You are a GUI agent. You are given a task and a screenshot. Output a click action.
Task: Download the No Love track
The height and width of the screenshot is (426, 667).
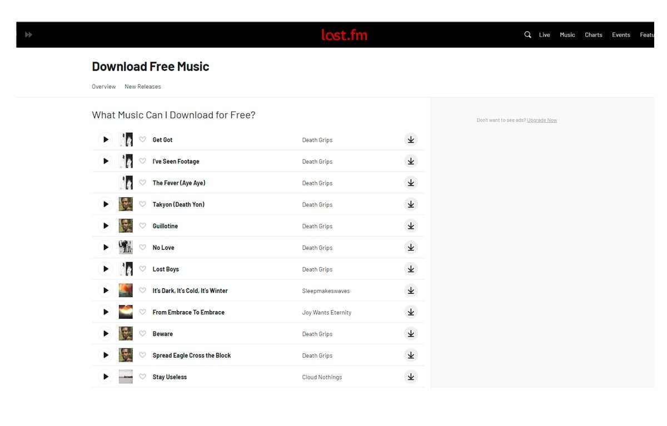click(411, 248)
